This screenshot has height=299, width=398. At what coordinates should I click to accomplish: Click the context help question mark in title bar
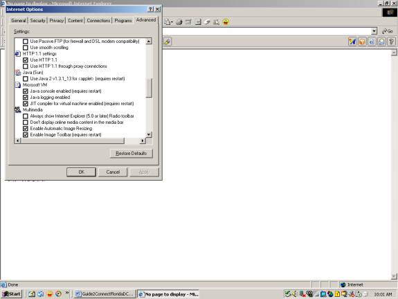click(150, 9)
